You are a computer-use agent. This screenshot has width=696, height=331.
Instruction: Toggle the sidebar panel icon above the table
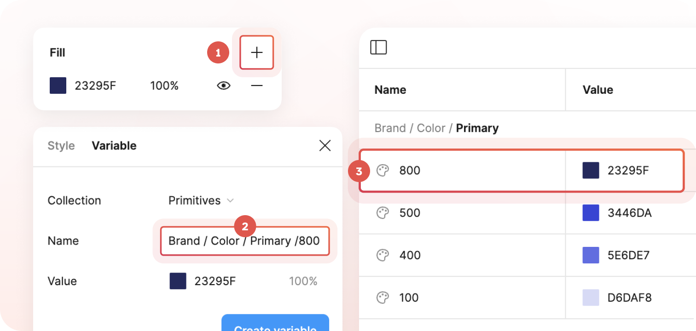pos(378,47)
